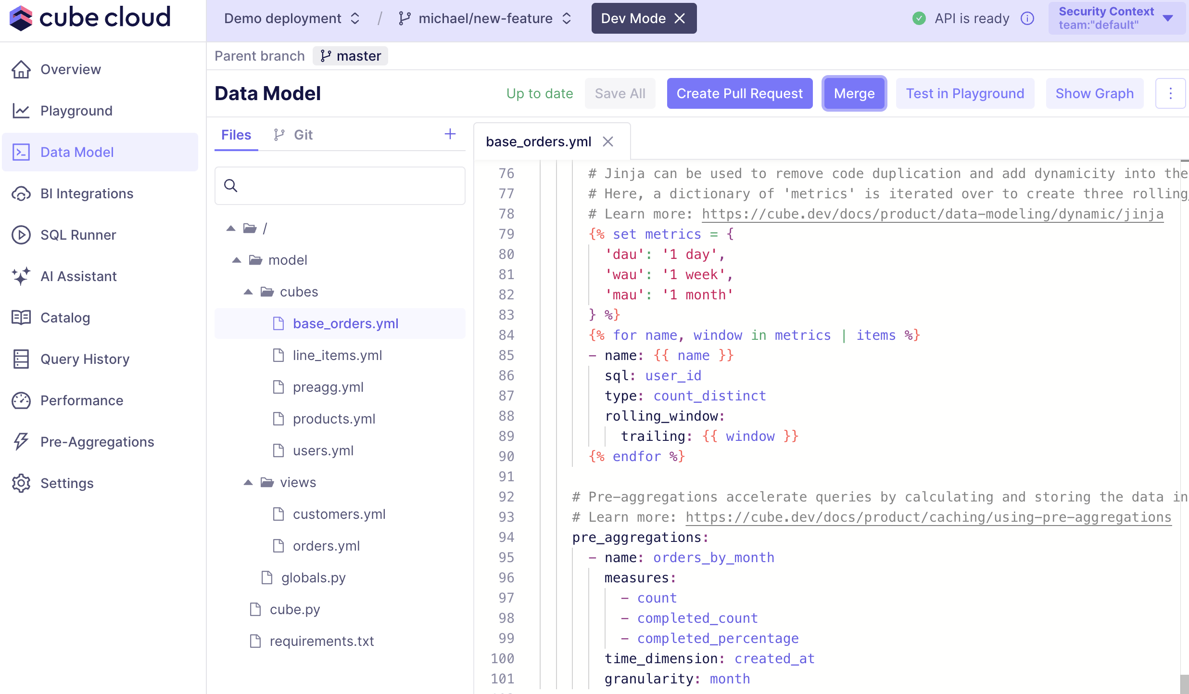Click the API status info icon
The image size is (1189, 694).
[1027, 18]
